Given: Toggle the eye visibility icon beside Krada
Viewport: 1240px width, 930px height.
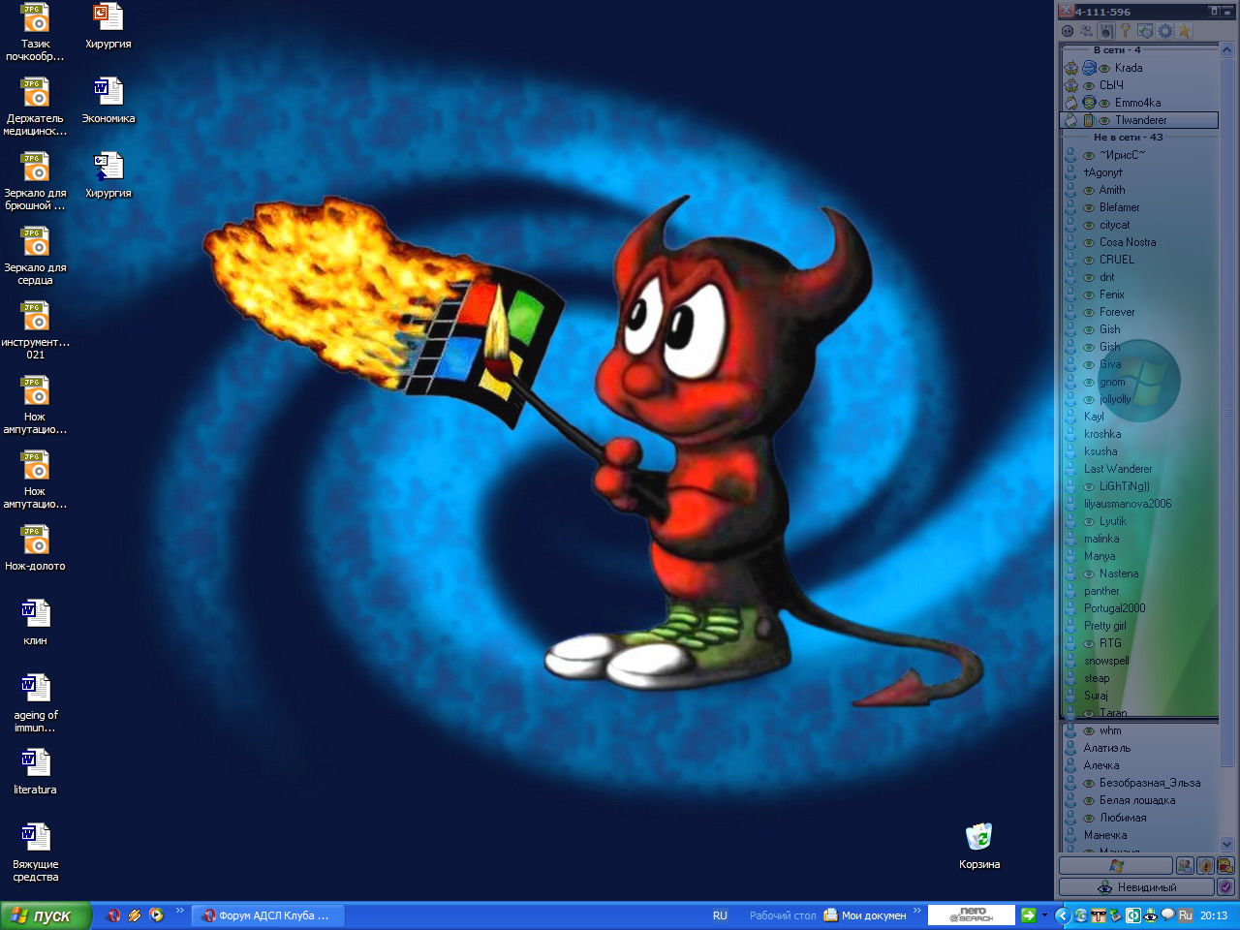Looking at the screenshot, I should [1104, 68].
